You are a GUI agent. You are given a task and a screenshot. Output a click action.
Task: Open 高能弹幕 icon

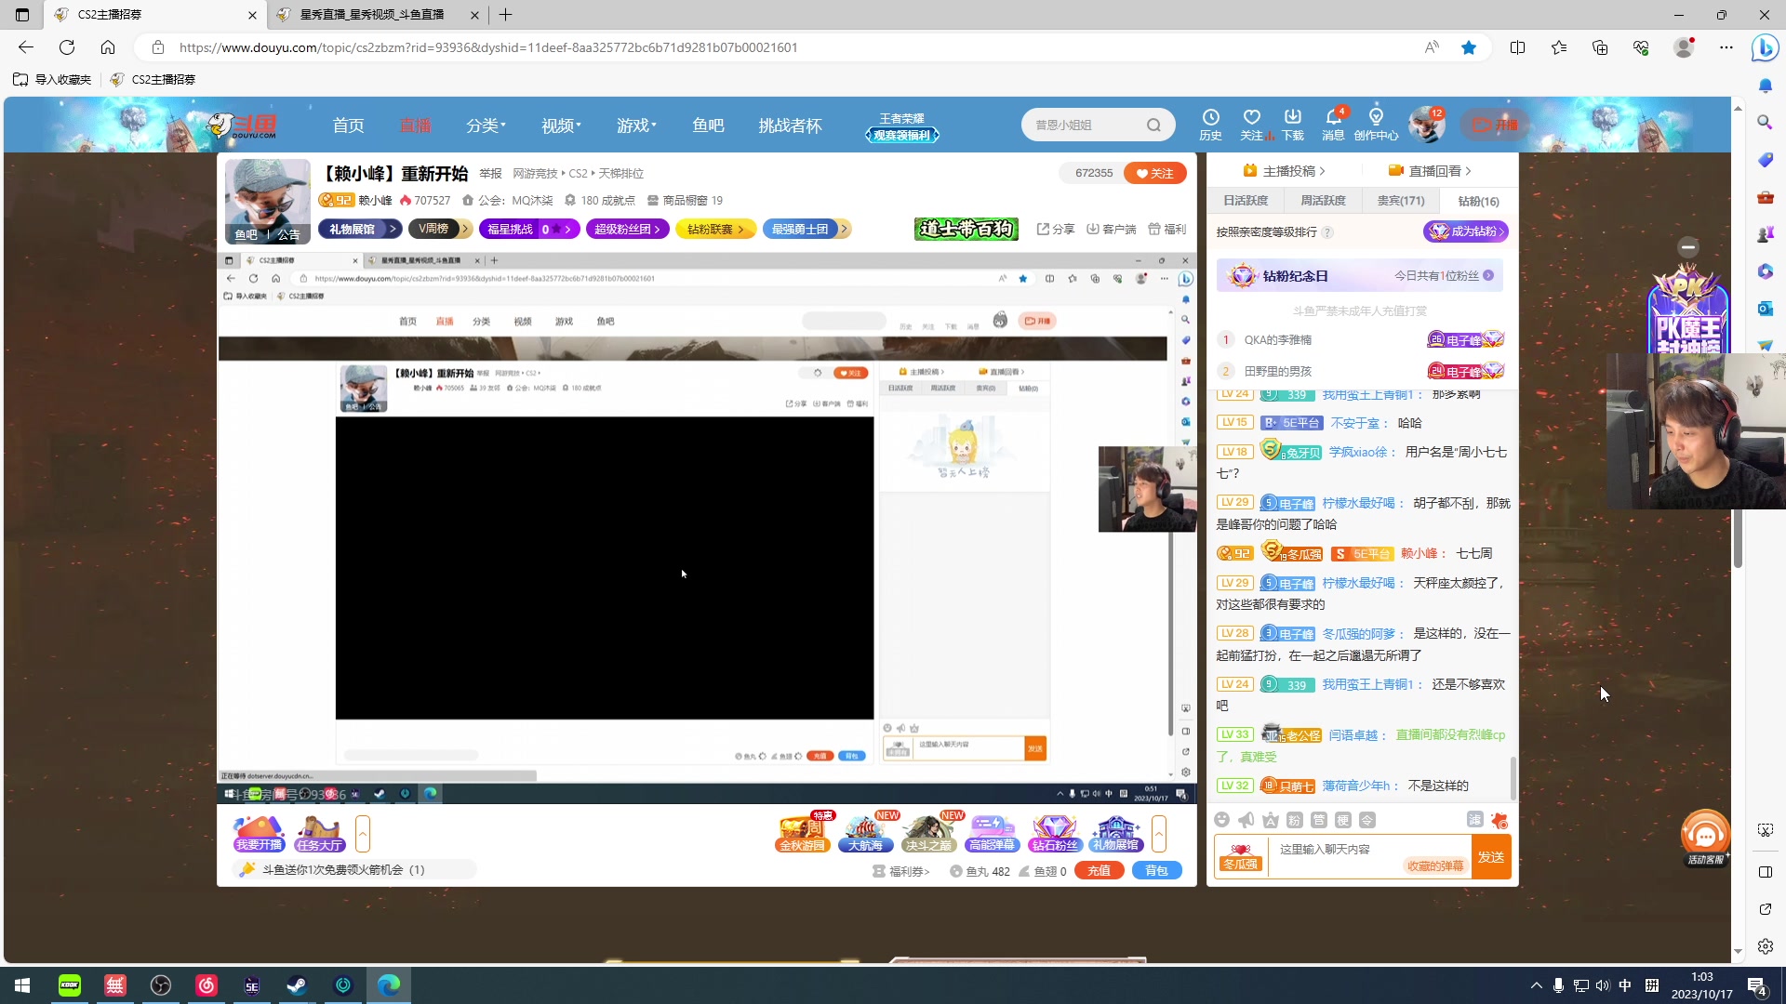pos(993,832)
